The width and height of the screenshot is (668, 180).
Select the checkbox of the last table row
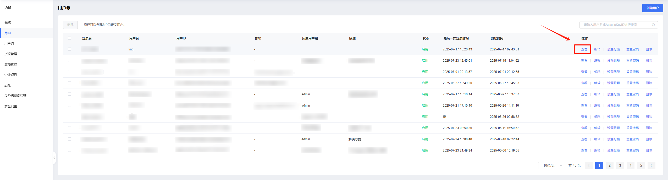point(69,150)
